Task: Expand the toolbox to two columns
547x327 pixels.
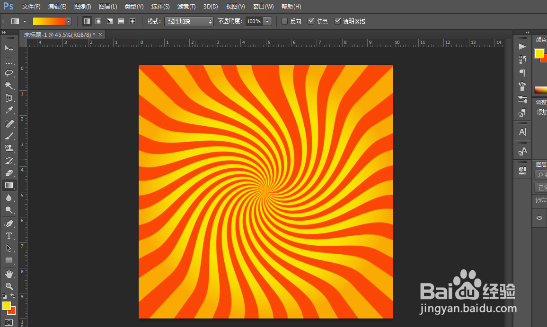Action: point(4,33)
